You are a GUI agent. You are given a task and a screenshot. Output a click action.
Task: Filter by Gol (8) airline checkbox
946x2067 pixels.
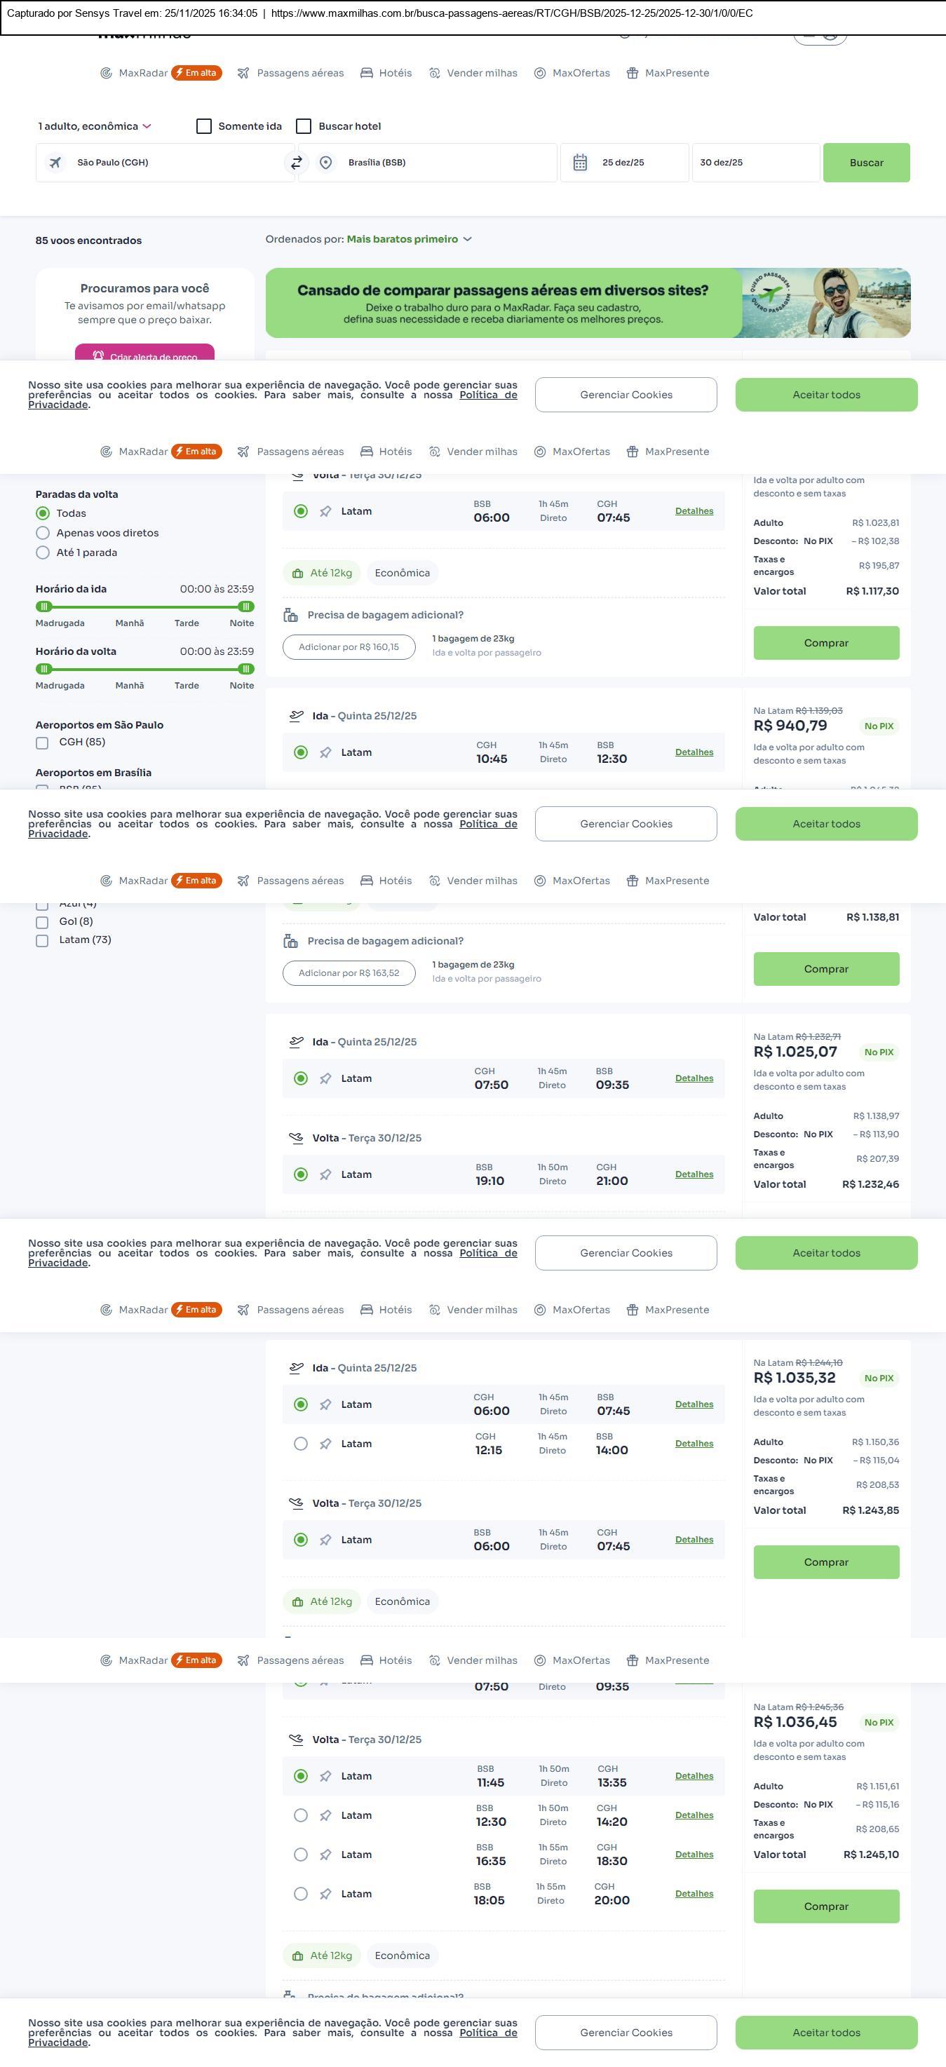tap(43, 923)
